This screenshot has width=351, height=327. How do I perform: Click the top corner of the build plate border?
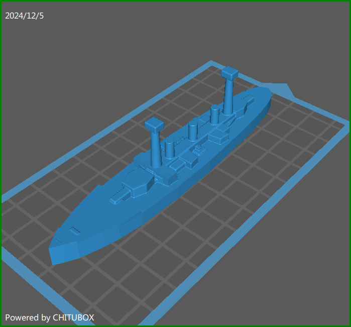tap(211, 64)
